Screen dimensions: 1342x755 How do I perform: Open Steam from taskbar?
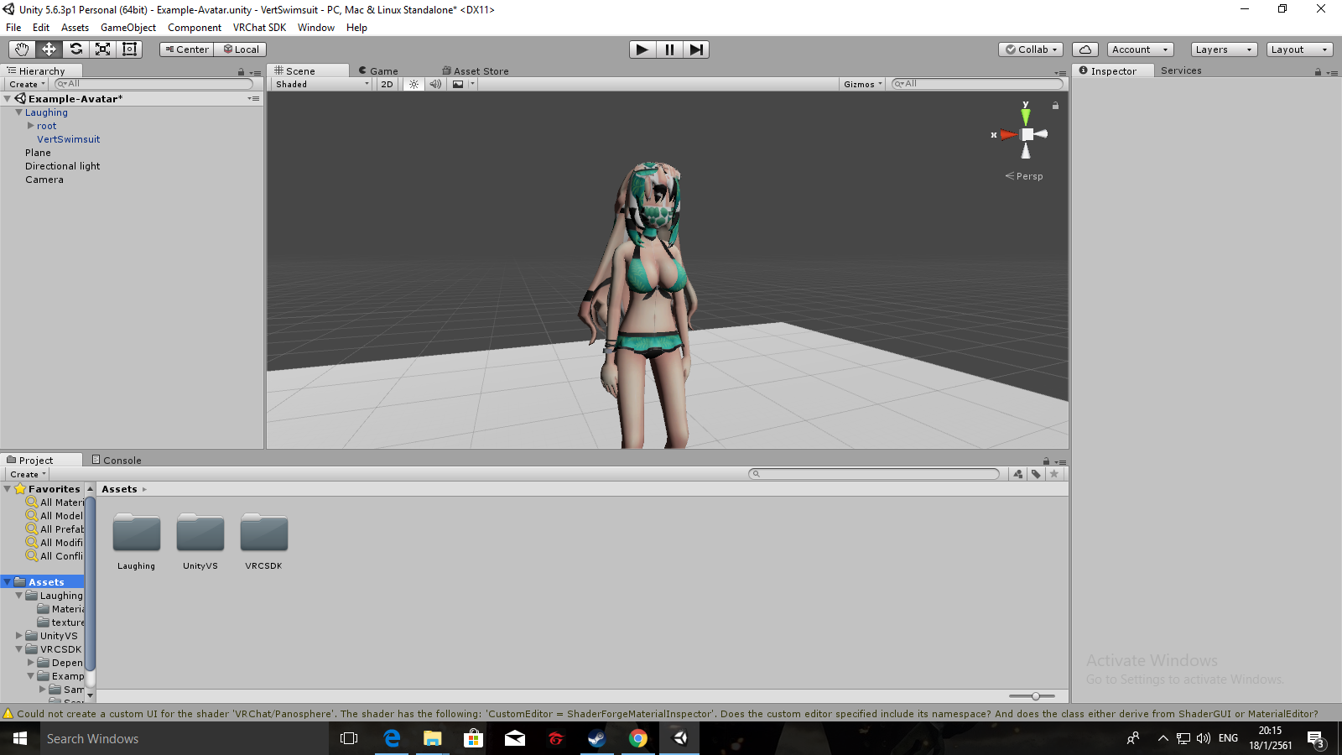point(596,738)
